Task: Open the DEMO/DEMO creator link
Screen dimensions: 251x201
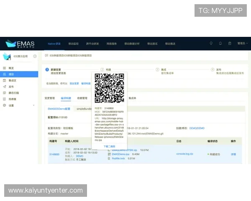Action: pos(197,128)
